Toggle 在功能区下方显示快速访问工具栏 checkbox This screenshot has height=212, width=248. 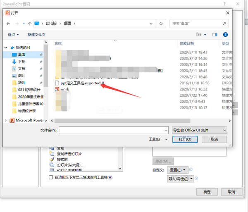point(51,177)
